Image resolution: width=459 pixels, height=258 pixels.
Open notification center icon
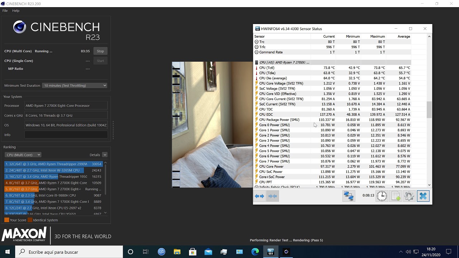(449, 252)
